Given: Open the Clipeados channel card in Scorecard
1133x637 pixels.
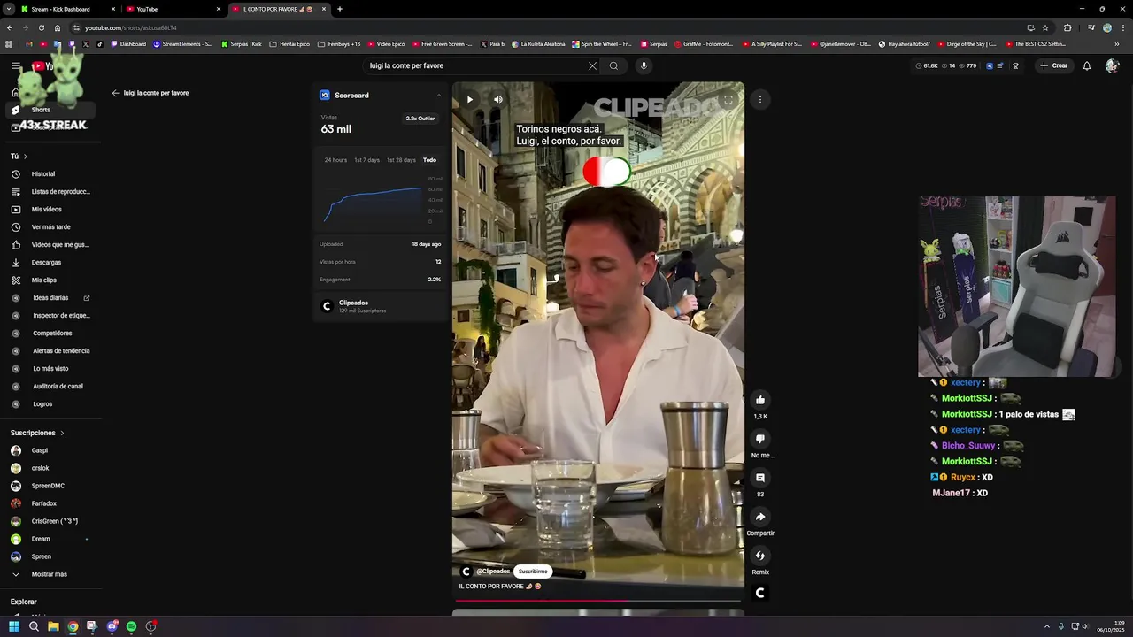Looking at the screenshot, I should pos(381,306).
